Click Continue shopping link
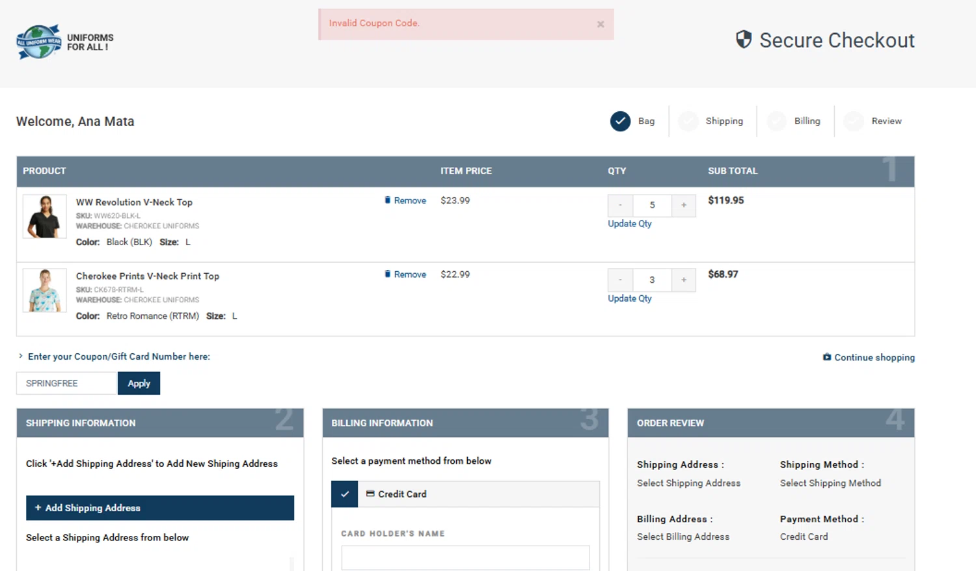Screen dimensions: 976x571 [x=869, y=358]
